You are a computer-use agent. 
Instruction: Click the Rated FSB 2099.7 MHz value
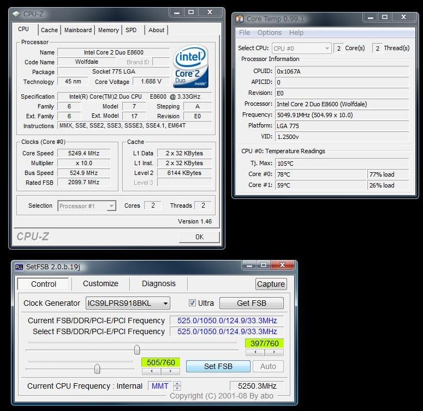84,183
